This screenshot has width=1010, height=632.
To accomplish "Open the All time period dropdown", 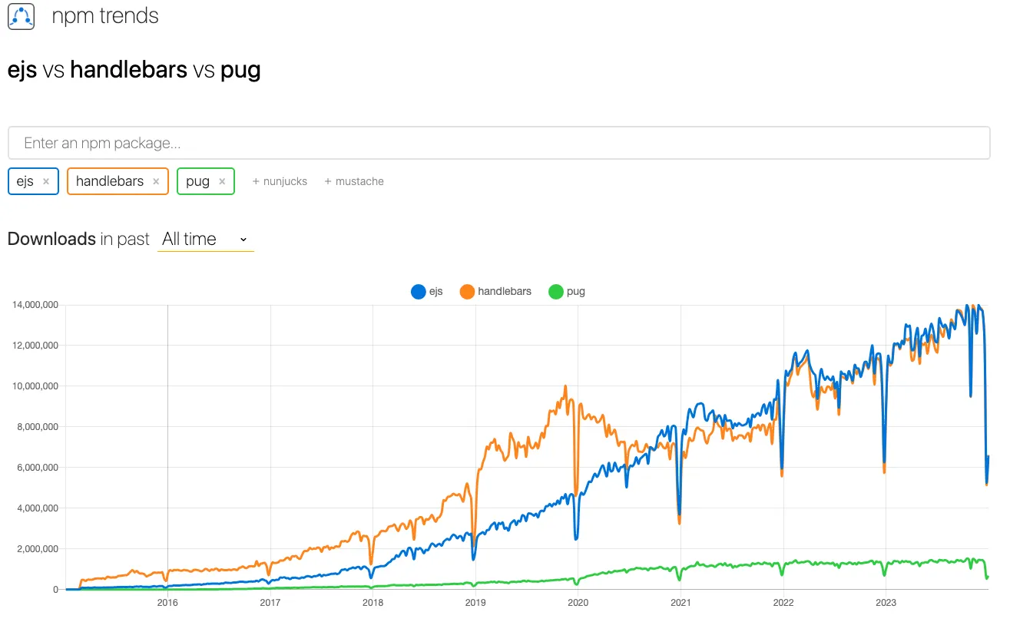I will coord(205,240).
